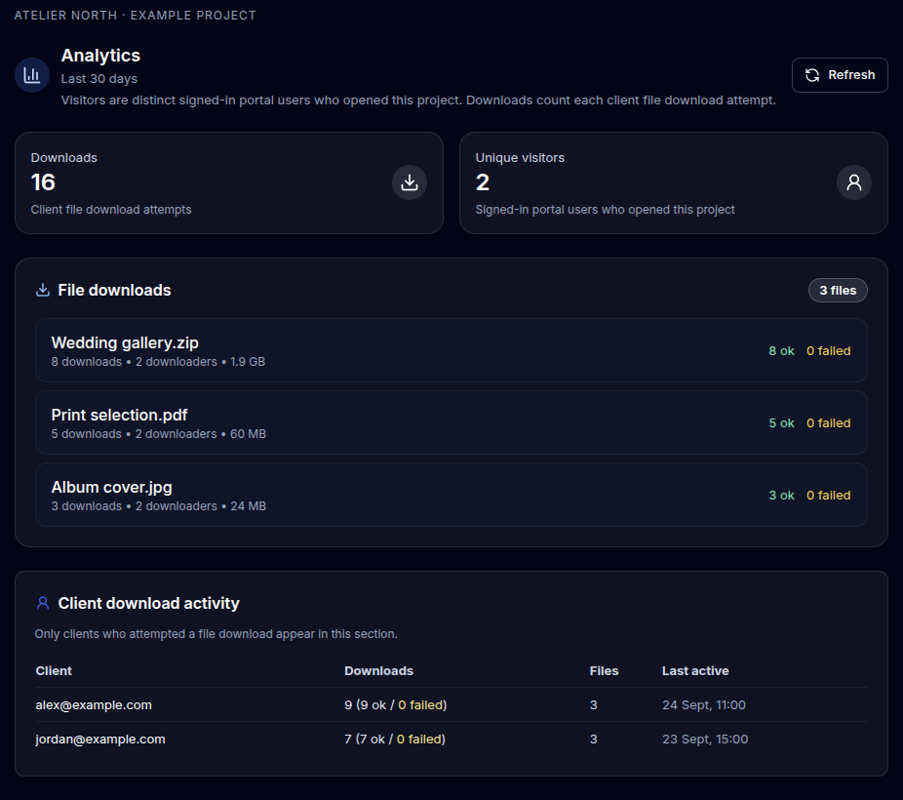Click the Files column header
Viewport: 903px width, 800px height.
(604, 671)
